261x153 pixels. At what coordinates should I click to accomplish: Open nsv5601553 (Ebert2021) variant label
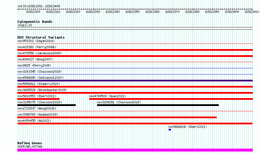[x=37, y=96]
